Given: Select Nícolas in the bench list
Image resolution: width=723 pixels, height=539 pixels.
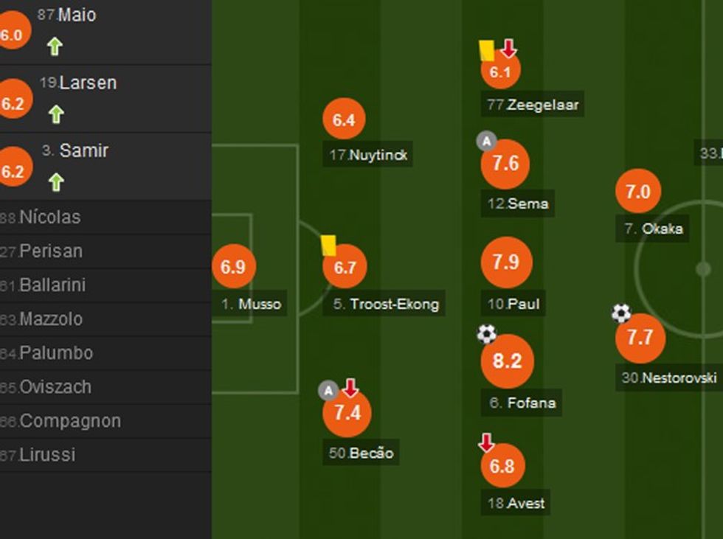Looking at the screenshot, I should [49, 218].
